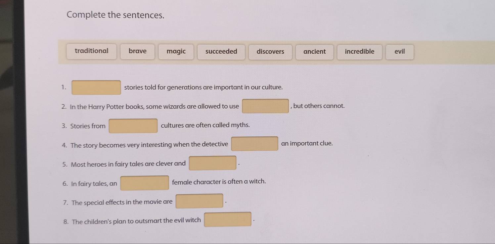Choose the 'incredible' word tile
Viewport: 495px width, 244px height.
(x=359, y=52)
